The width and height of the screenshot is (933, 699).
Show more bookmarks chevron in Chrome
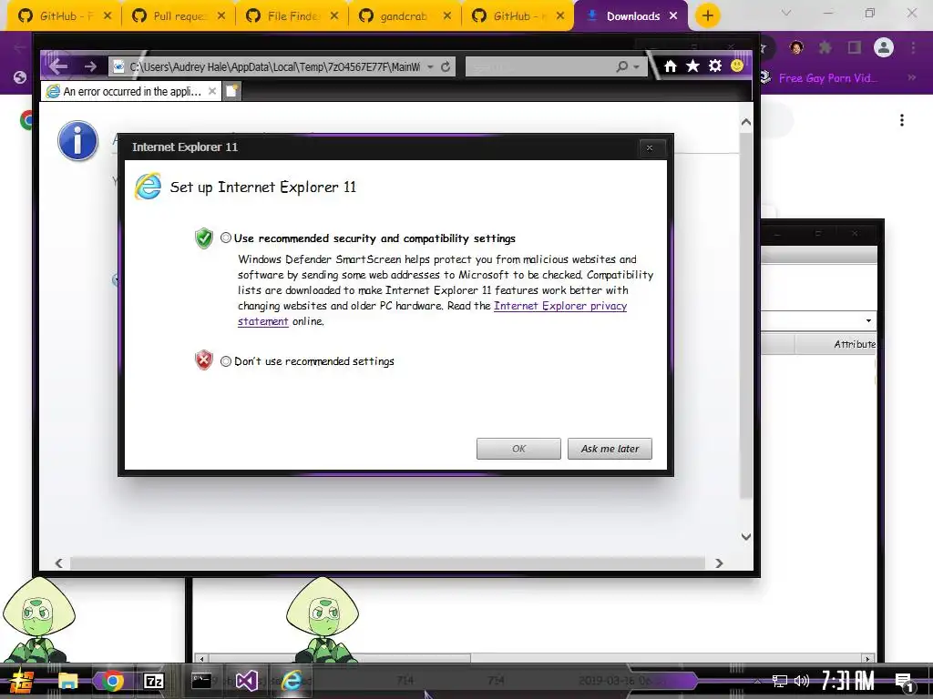911,78
